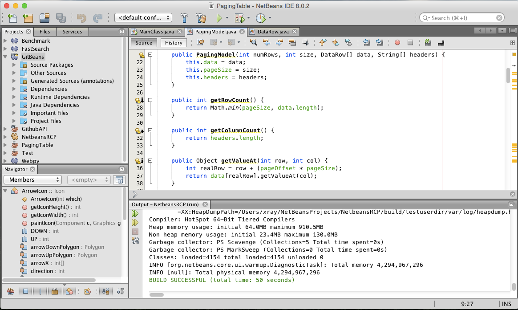Click the Comment lines icon
The image size is (518, 310).
(x=428, y=42)
